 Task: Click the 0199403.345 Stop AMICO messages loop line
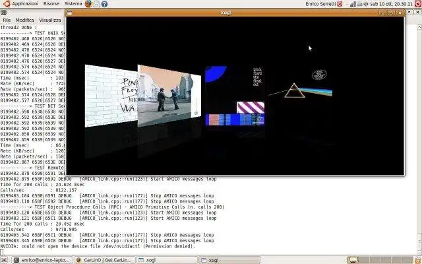pos(107,240)
